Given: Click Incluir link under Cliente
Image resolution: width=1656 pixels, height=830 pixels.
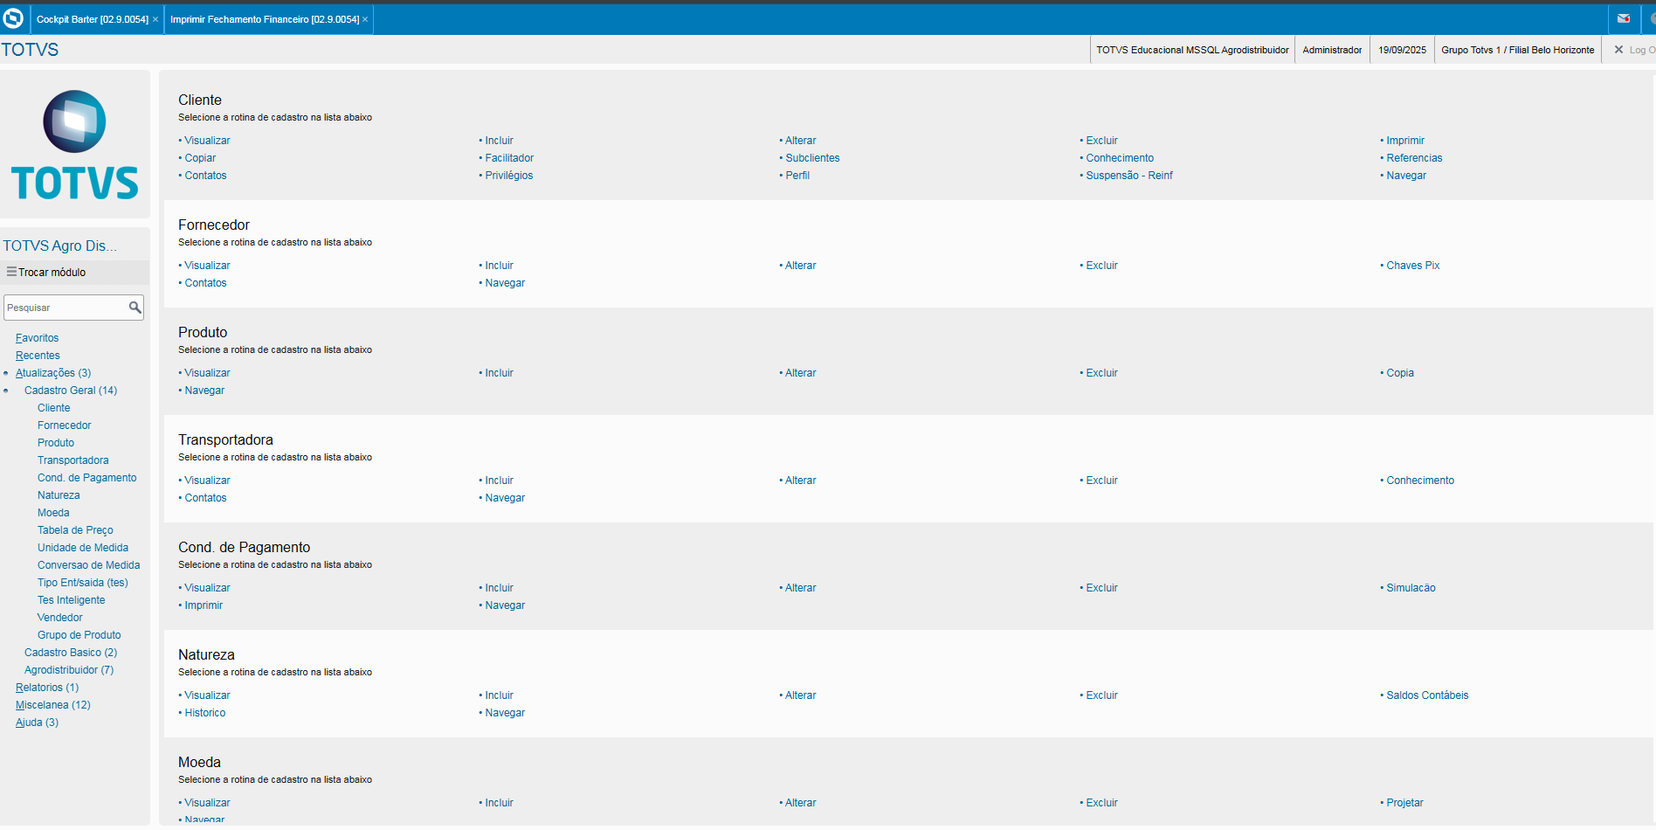Looking at the screenshot, I should [x=499, y=141].
